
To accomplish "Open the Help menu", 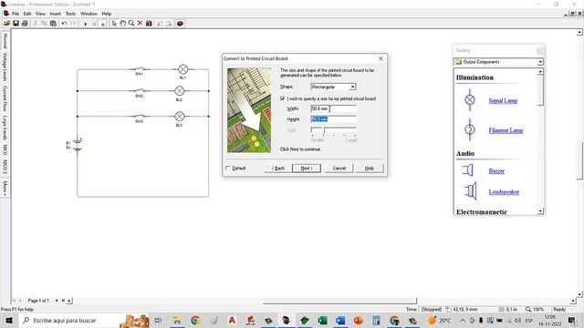I will pyautogui.click(x=107, y=14).
